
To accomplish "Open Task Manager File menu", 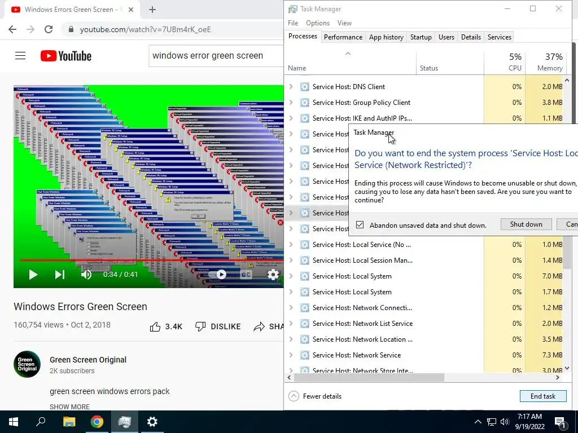I will (293, 23).
